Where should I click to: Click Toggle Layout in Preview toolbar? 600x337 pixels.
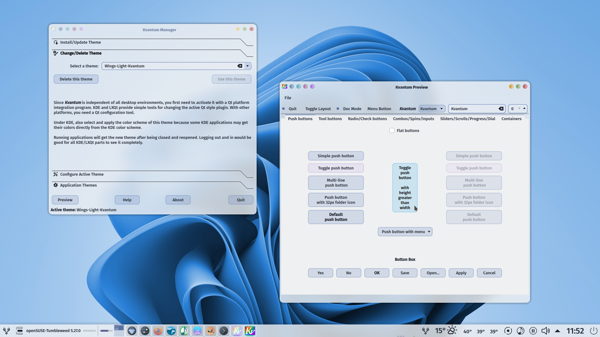pos(318,109)
